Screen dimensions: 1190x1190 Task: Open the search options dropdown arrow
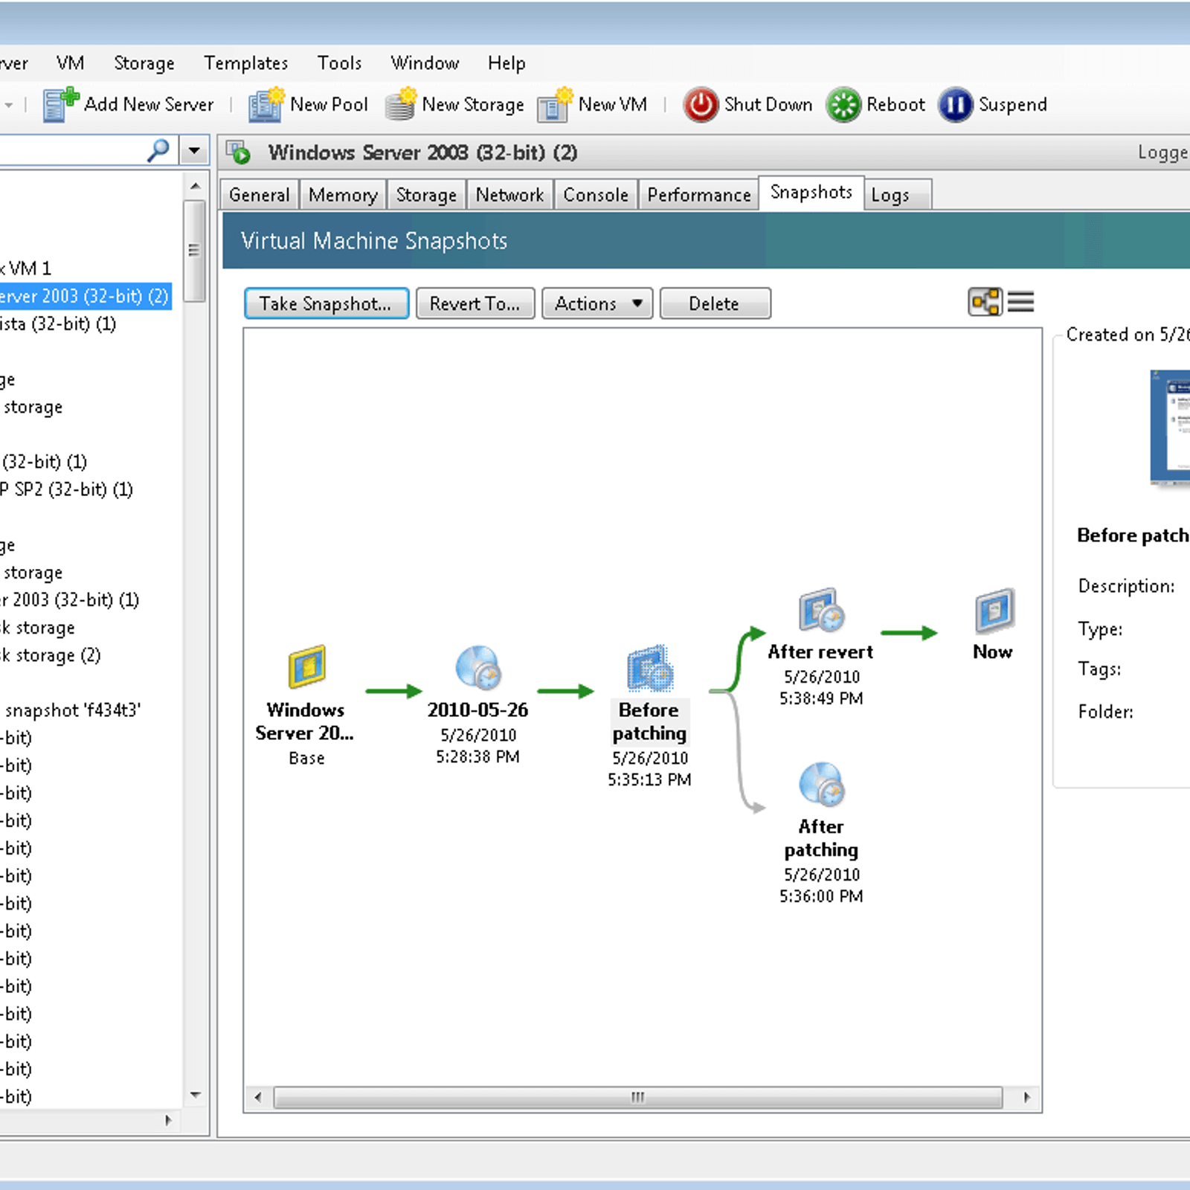pos(194,151)
